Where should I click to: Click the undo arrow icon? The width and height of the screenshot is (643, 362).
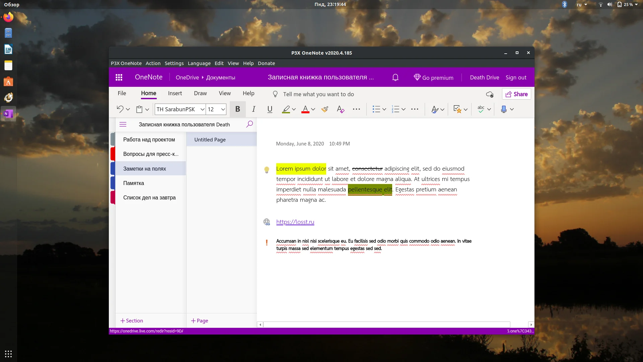(x=120, y=109)
